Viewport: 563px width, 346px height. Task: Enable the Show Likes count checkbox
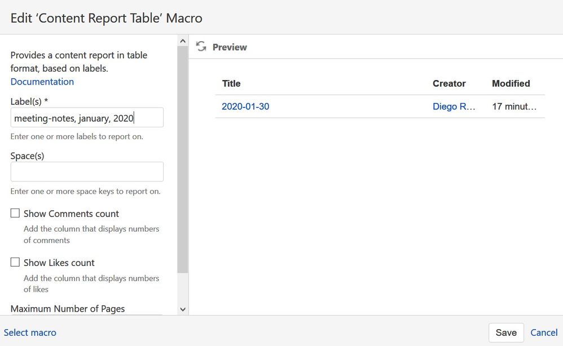[15, 263]
